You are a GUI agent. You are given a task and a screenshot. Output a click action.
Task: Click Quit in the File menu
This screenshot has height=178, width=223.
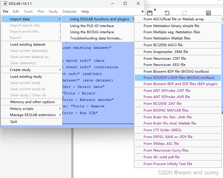click(x=32, y=122)
